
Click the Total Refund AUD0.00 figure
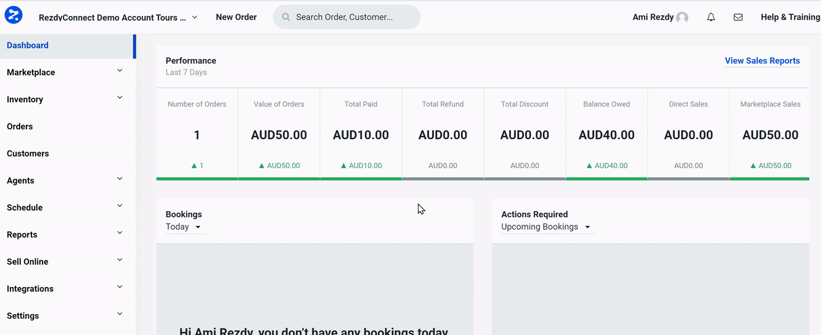443,135
